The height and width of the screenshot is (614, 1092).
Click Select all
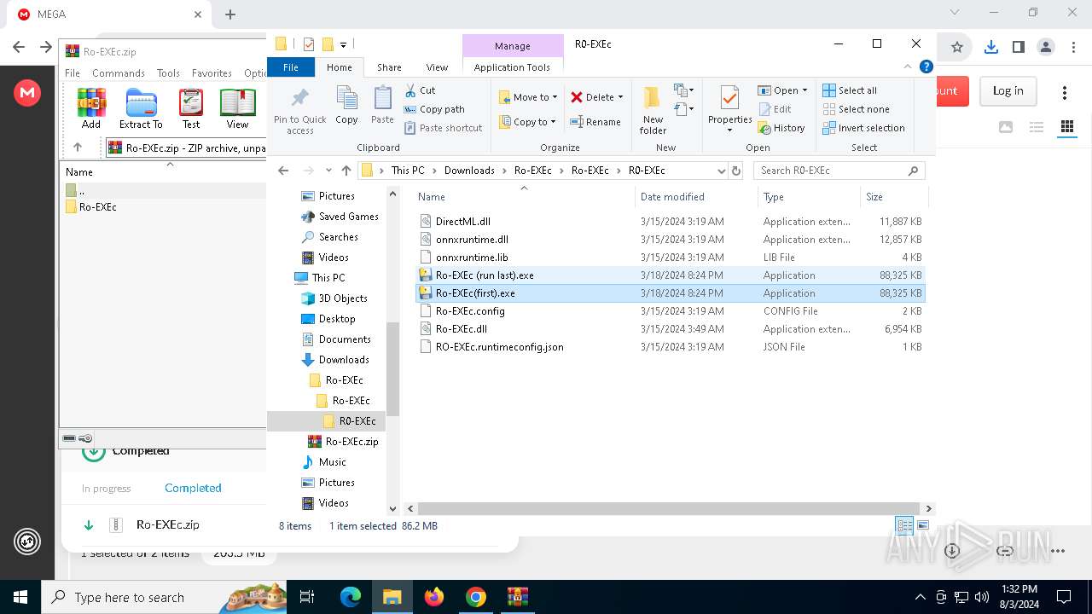(x=850, y=90)
